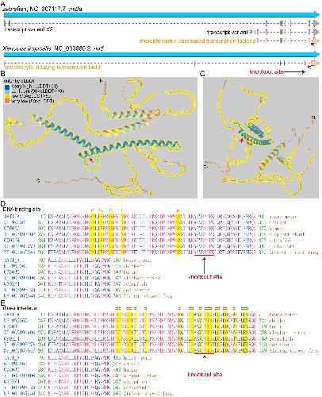Click the dark blue very high pLDDT swatch

coord(7,87)
